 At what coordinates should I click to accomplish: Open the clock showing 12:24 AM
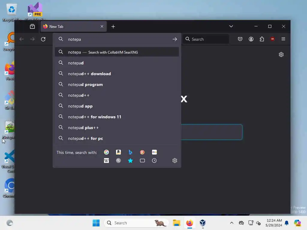pyautogui.click(x=274, y=223)
